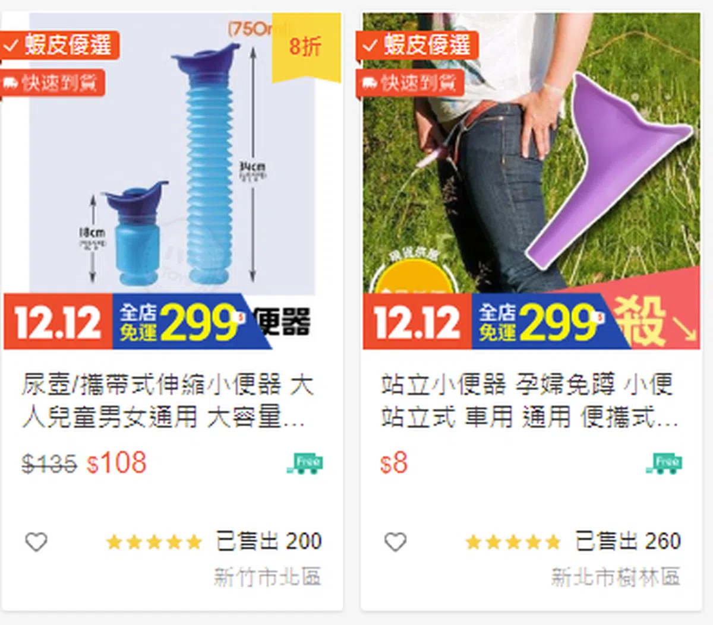
Task: Click the 12.12 banner with 殺 on right card
Action: [531, 322]
